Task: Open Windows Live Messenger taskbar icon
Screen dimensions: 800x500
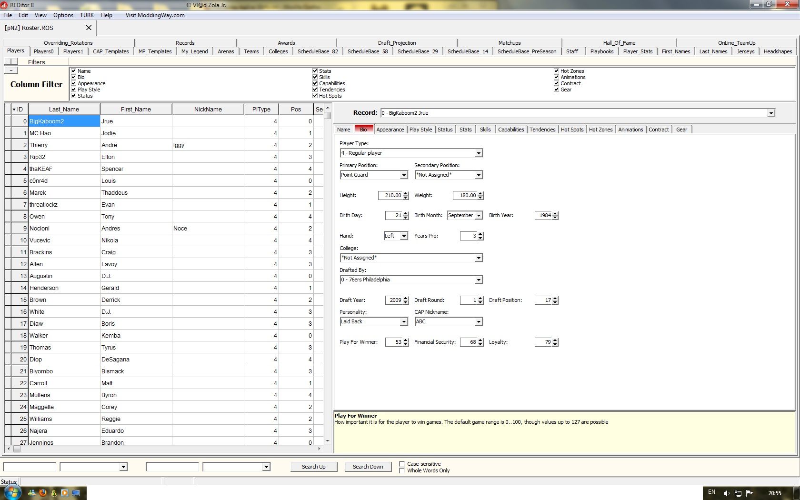Action: tap(32, 493)
